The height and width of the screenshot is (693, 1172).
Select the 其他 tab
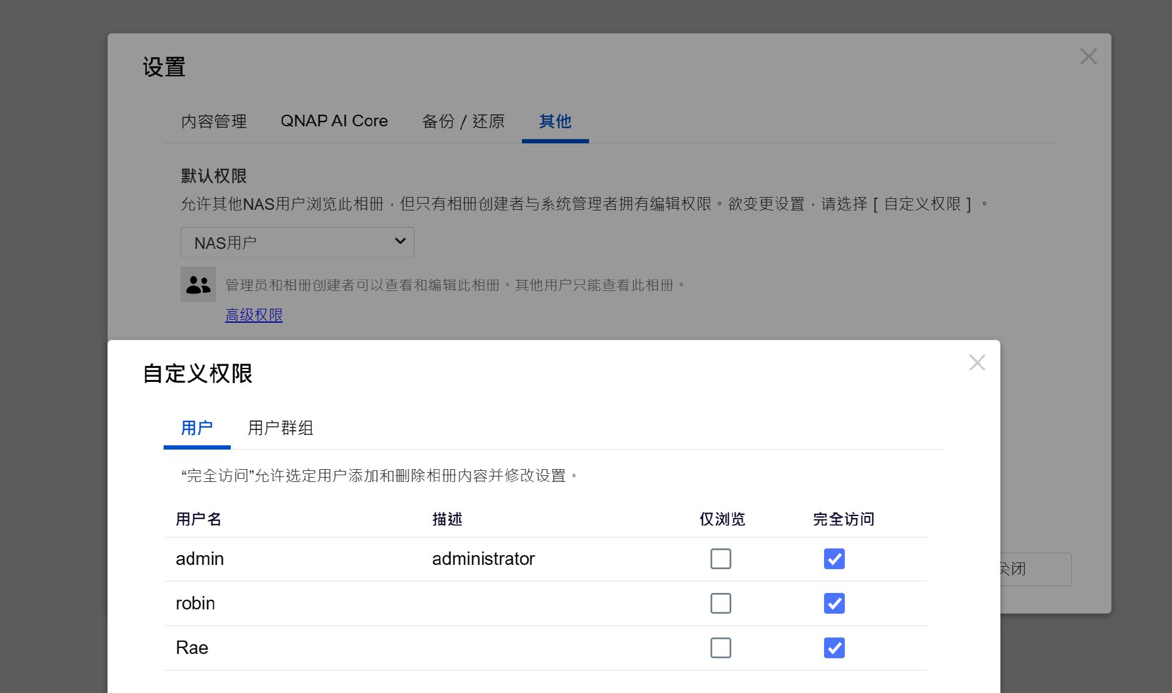pos(554,122)
